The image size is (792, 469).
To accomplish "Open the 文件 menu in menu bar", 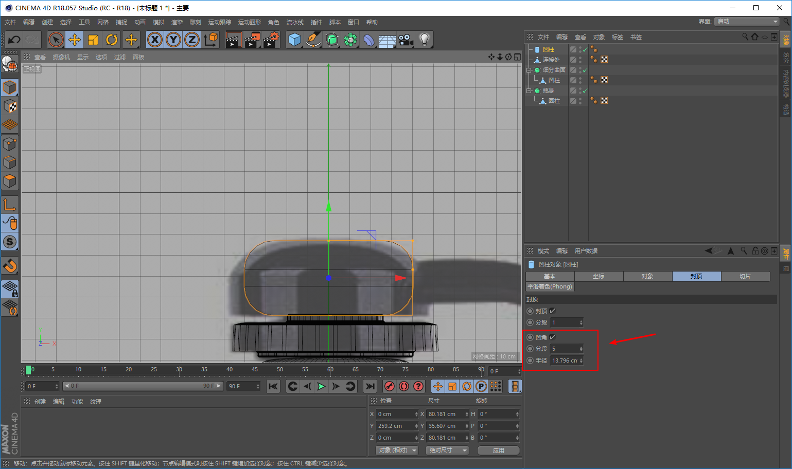I will pos(10,22).
